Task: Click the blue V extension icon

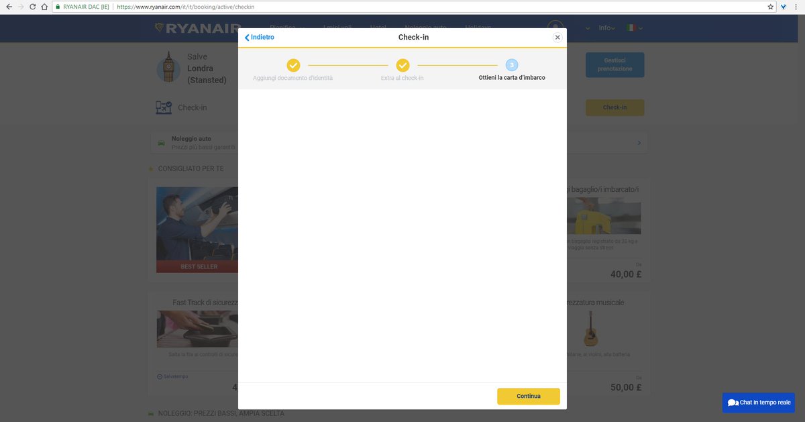Action: (x=784, y=6)
